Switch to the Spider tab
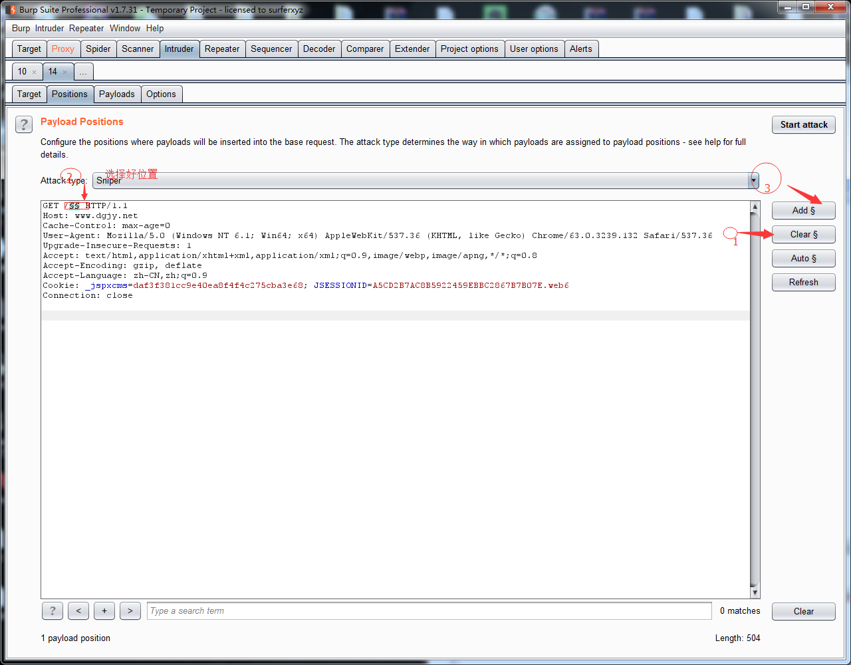Viewport: 851px width, 665px height. click(98, 49)
